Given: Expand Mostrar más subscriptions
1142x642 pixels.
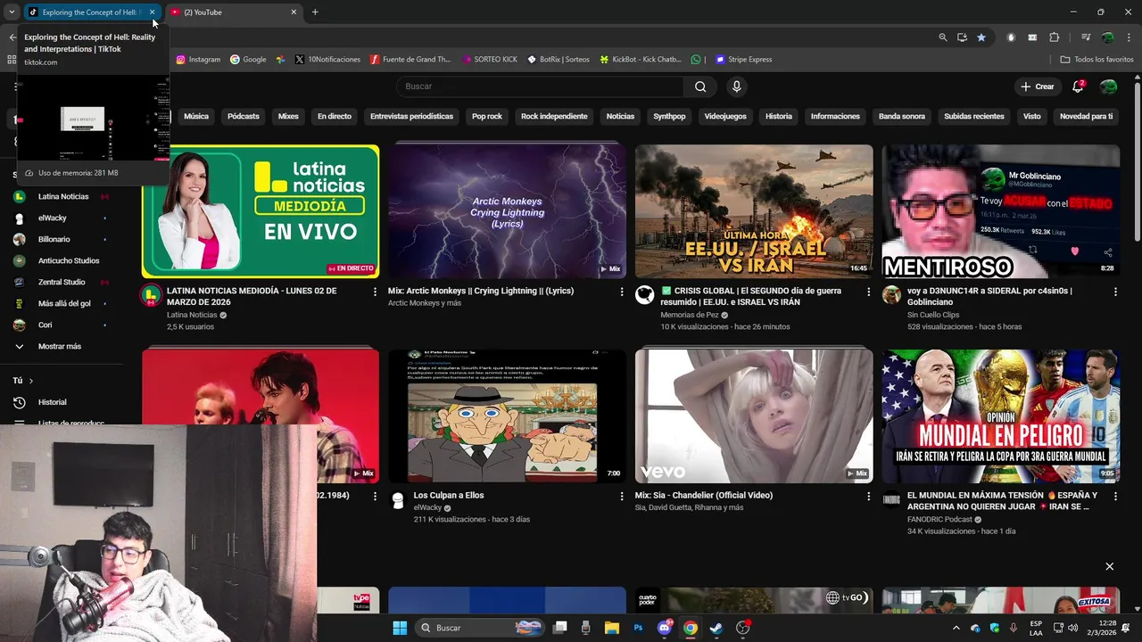Looking at the screenshot, I should click(x=60, y=346).
